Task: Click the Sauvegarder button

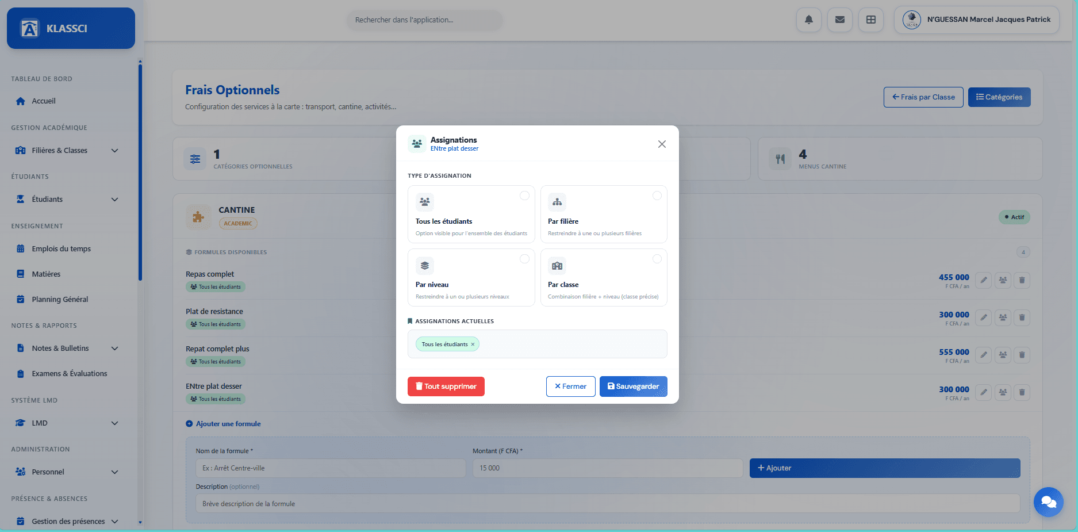Action: tap(633, 386)
